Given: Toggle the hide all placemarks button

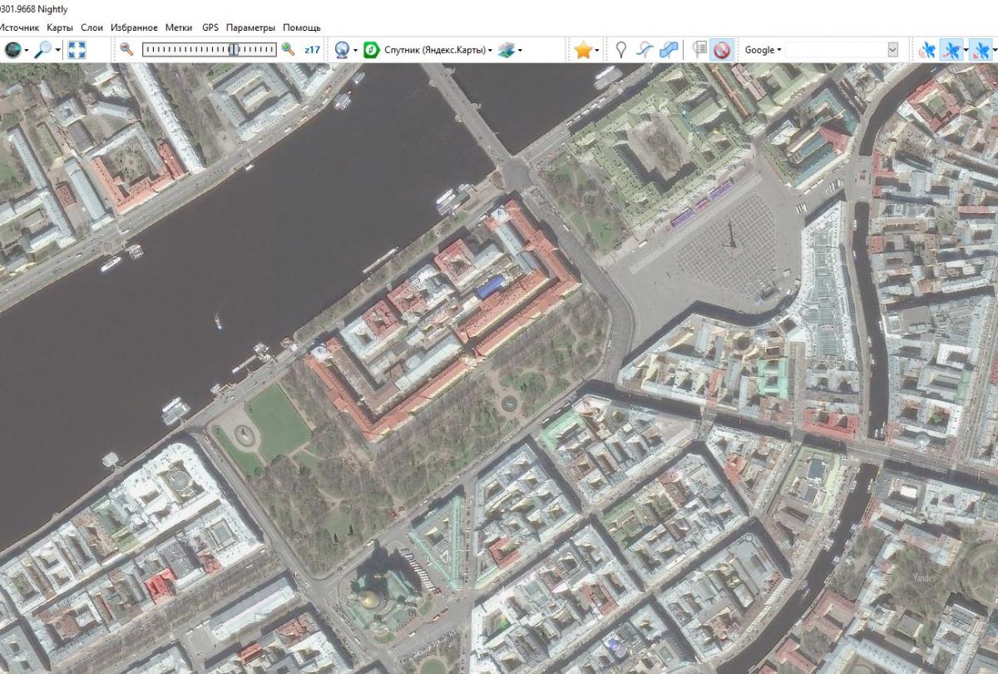Looking at the screenshot, I should tap(721, 50).
